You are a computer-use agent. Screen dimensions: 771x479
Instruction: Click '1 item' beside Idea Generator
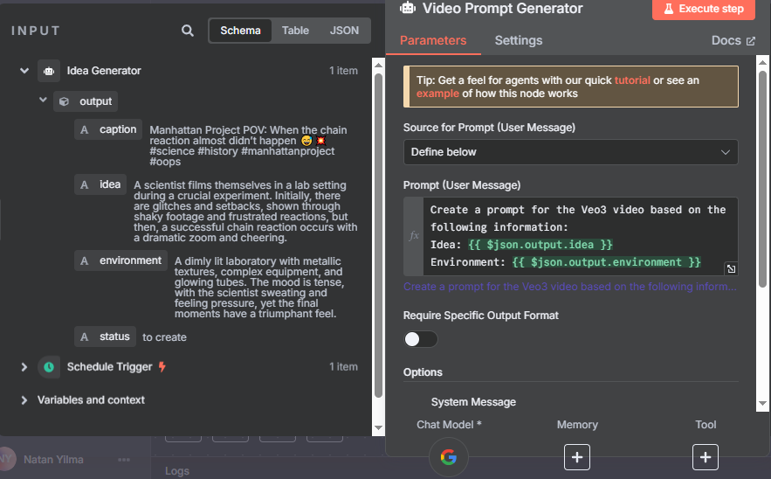click(x=343, y=71)
